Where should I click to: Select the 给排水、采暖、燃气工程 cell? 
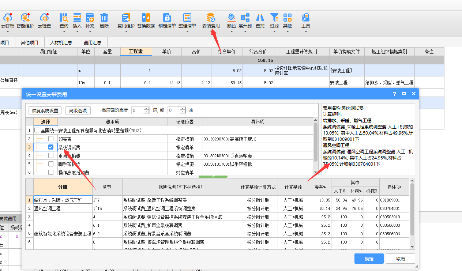coord(63,200)
